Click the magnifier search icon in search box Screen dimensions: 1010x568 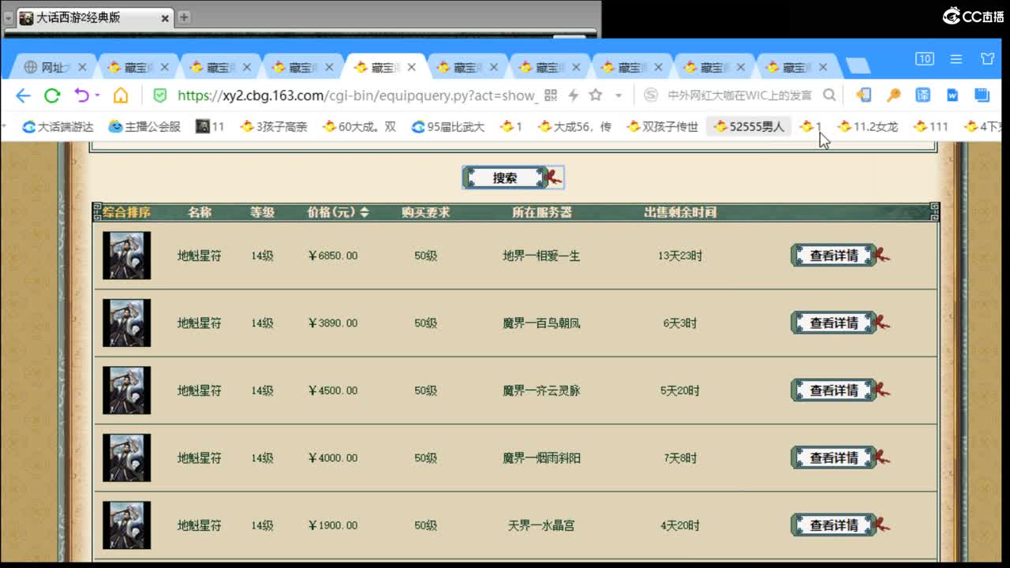tap(829, 95)
